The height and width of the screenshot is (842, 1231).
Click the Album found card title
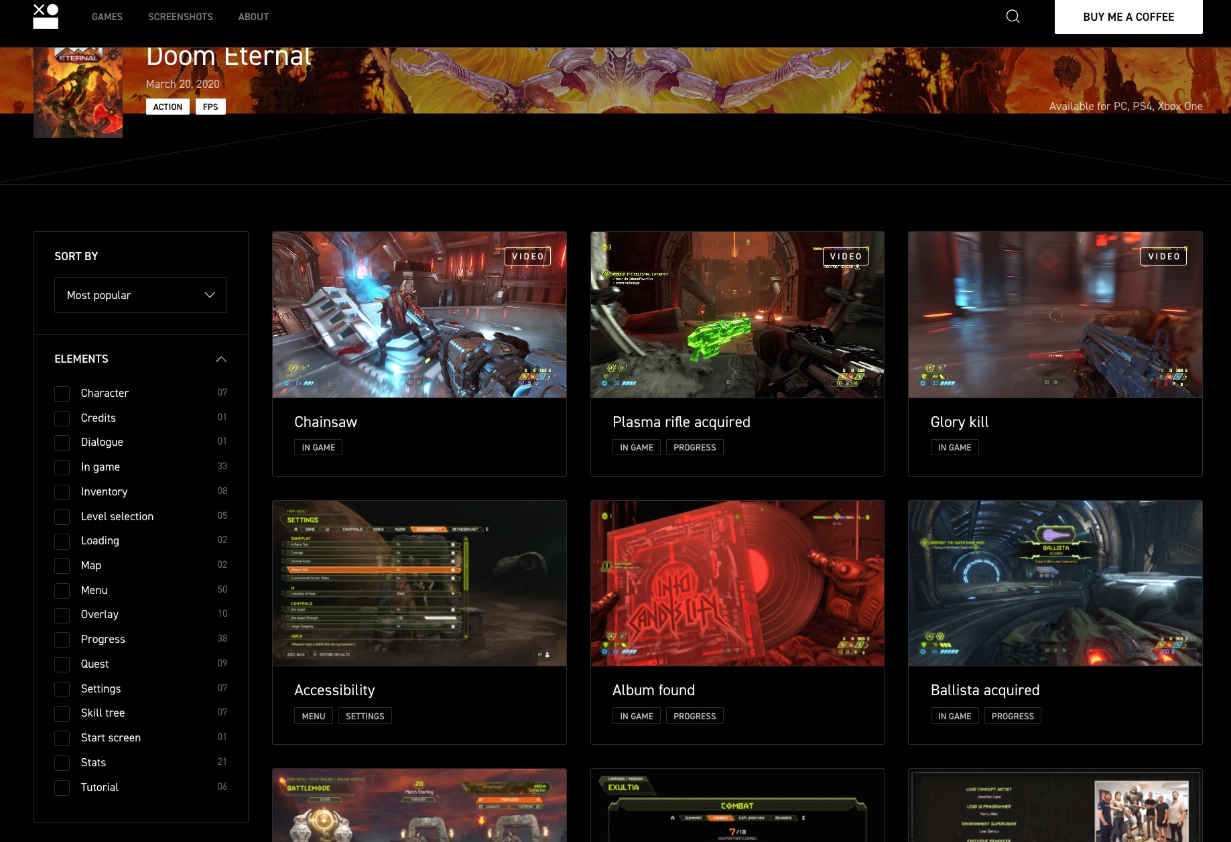point(653,690)
